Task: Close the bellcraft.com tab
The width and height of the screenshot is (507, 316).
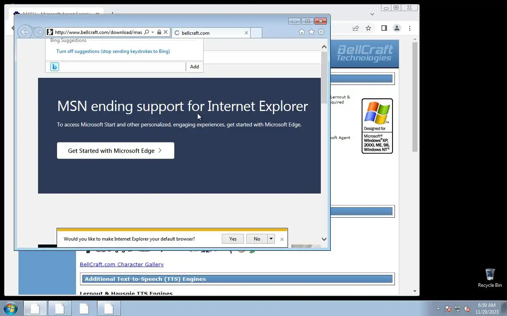Action: click(246, 33)
